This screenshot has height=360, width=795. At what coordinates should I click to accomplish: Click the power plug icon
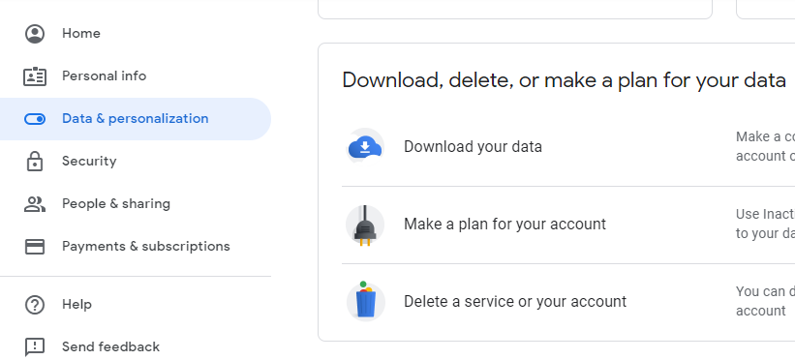click(x=365, y=225)
